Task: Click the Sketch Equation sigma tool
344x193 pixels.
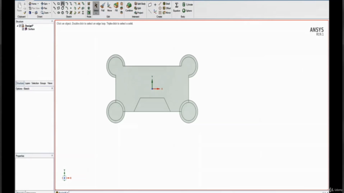Action: (83, 13)
